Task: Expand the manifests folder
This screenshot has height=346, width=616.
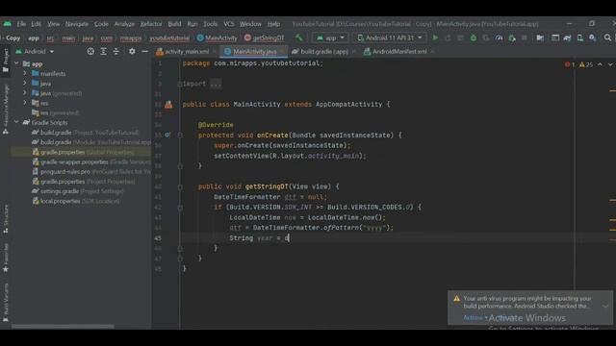Action: [x=25, y=73]
